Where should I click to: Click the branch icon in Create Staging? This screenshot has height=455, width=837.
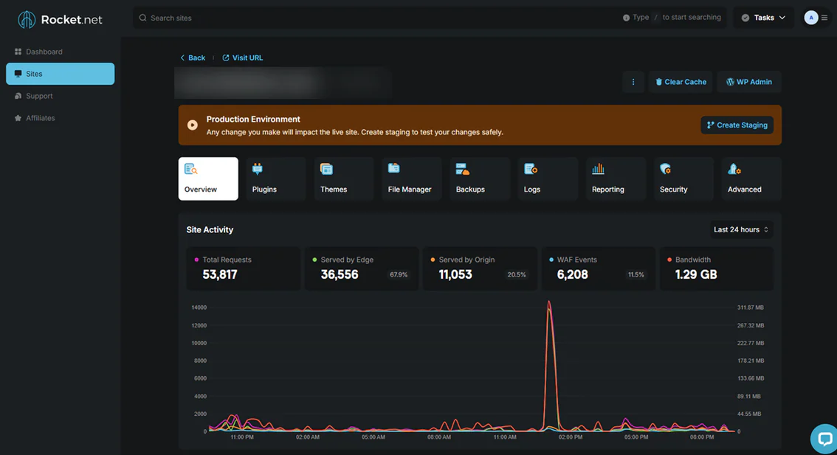pos(711,125)
